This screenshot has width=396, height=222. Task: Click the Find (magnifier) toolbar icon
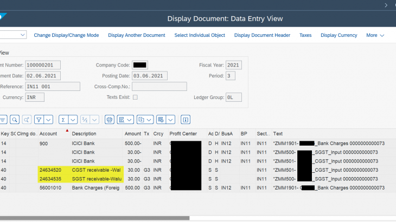point(15,120)
